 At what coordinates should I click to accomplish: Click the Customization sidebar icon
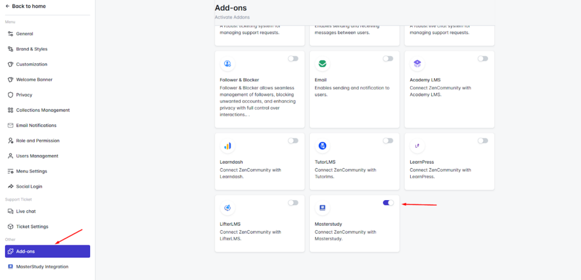pos(10,64)
